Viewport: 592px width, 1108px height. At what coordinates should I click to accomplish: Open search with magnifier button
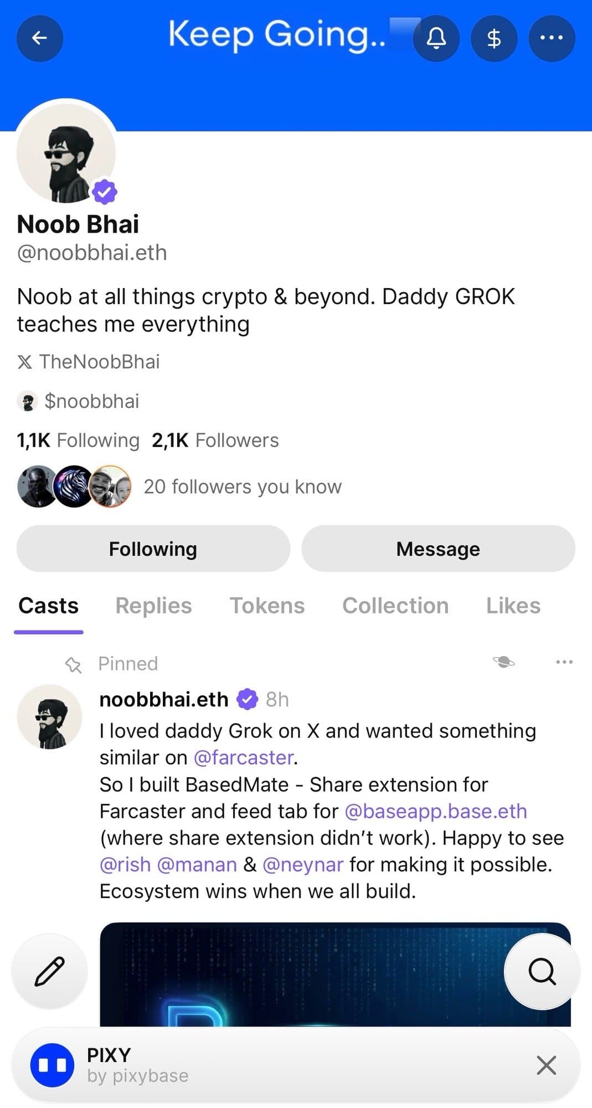(x=542, y=971)
